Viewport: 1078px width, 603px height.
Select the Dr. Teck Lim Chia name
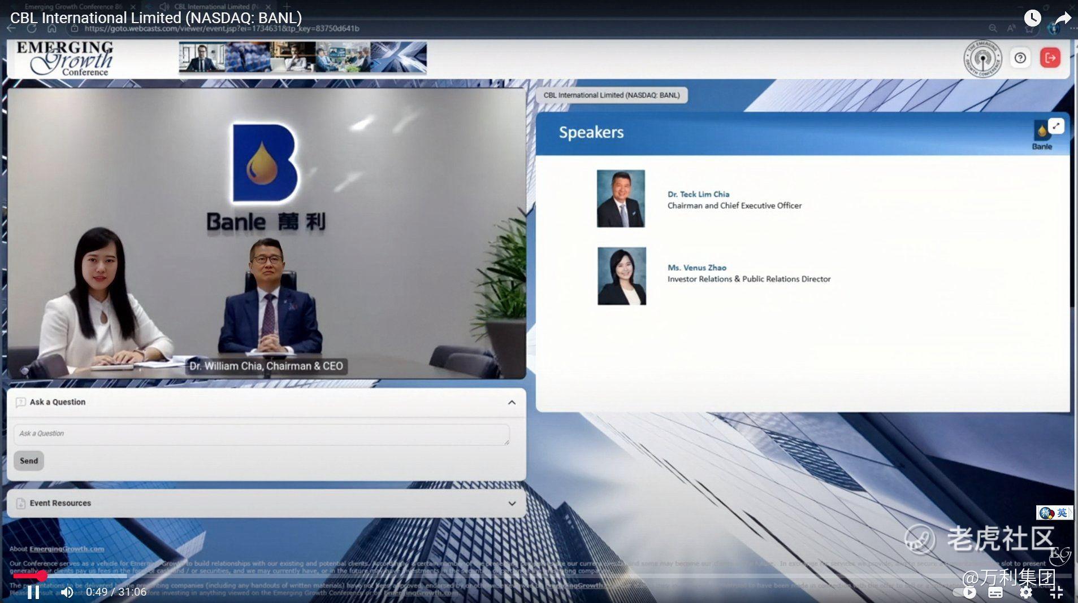[x=698, y=194]
